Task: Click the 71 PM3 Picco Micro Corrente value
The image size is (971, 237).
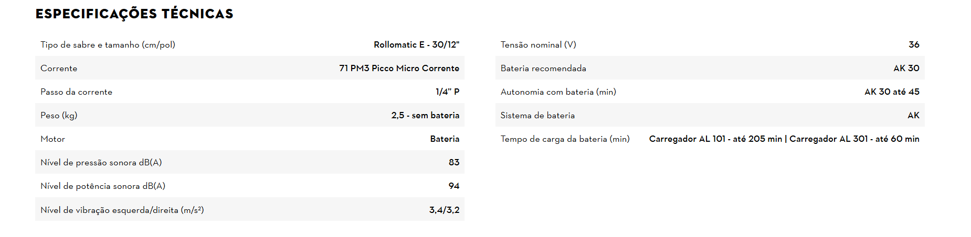Action: 399,69
